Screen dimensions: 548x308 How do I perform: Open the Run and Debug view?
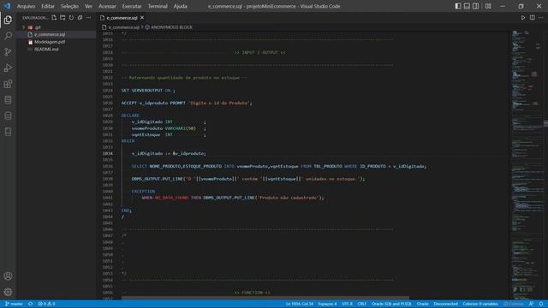(x=8, y=68)
